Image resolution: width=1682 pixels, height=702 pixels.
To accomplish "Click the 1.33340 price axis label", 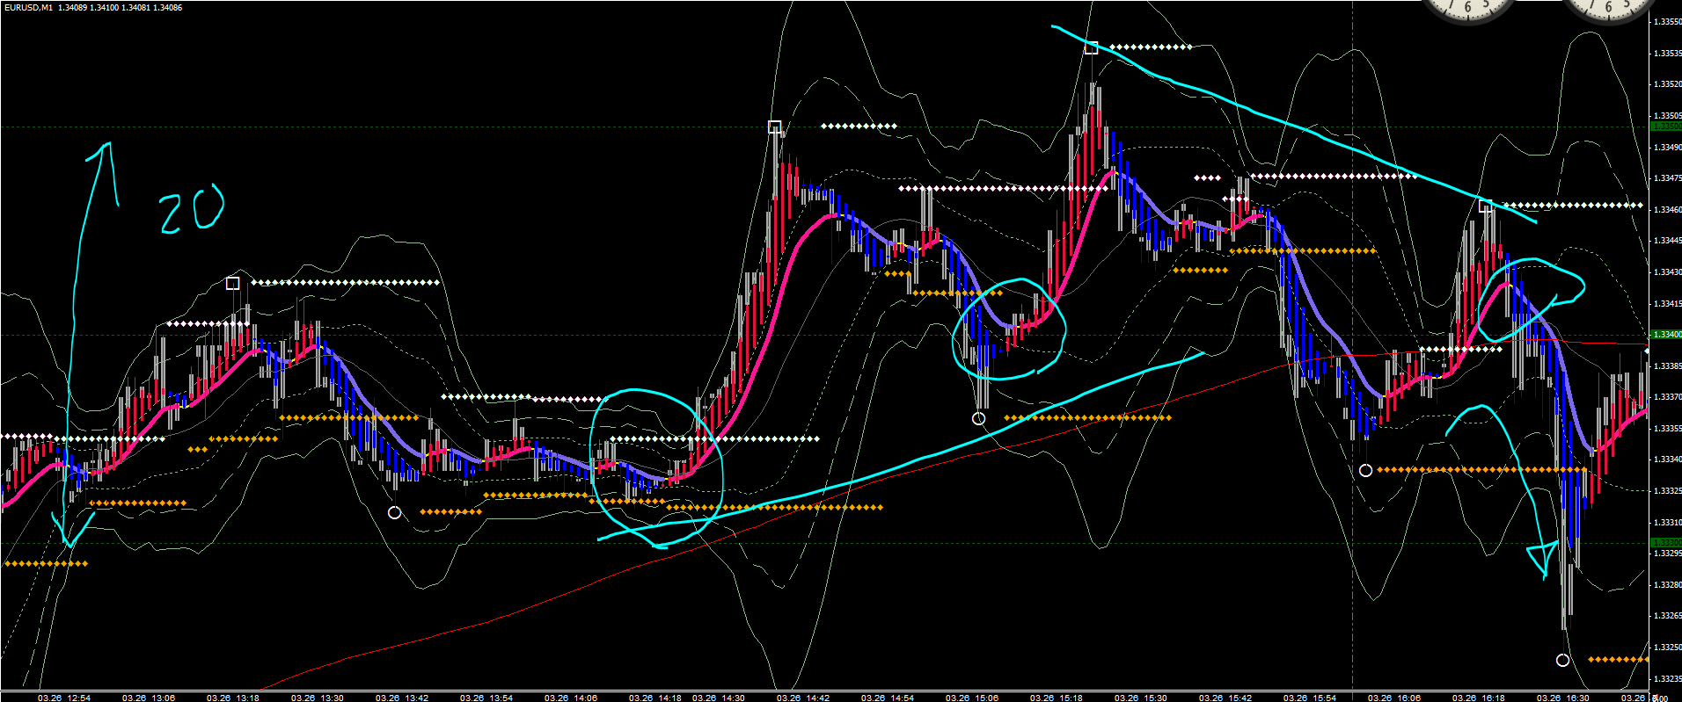I will tap(1668, 460).
